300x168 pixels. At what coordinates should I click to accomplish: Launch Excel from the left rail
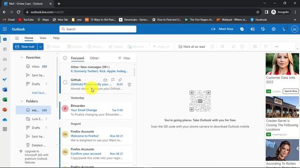(5, 99)
